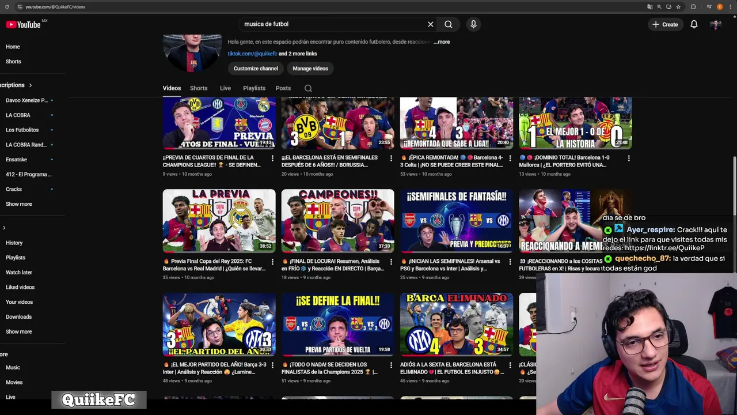737x415 pixels.
Task: Open options for EL BARCELONA ESTÁ EN SEMIFINALES video
Action: pyautogui.click(x=391, y=158)
